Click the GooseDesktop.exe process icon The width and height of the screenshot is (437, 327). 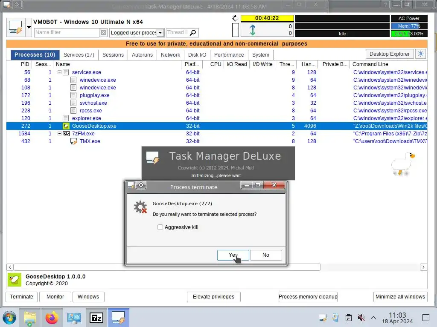click(66, 126)
